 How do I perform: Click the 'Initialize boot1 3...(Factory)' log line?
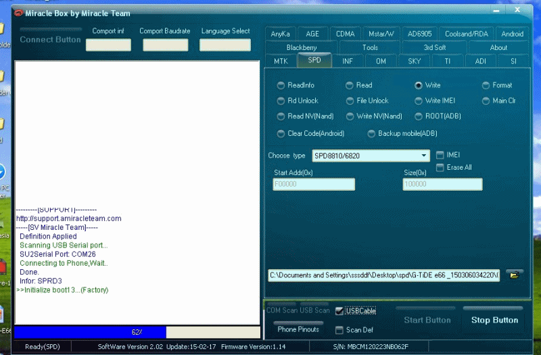pos(62,290)
